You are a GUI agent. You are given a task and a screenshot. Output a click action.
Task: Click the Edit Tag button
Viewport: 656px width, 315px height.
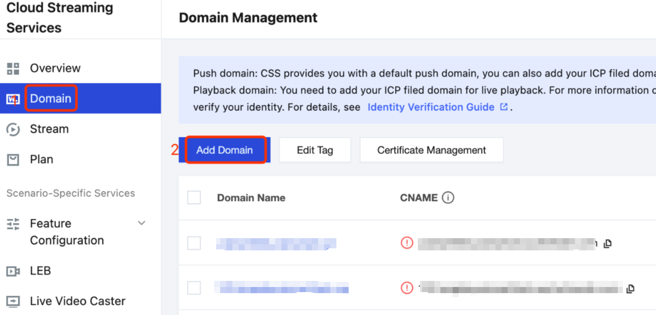(x=315, y=150)
